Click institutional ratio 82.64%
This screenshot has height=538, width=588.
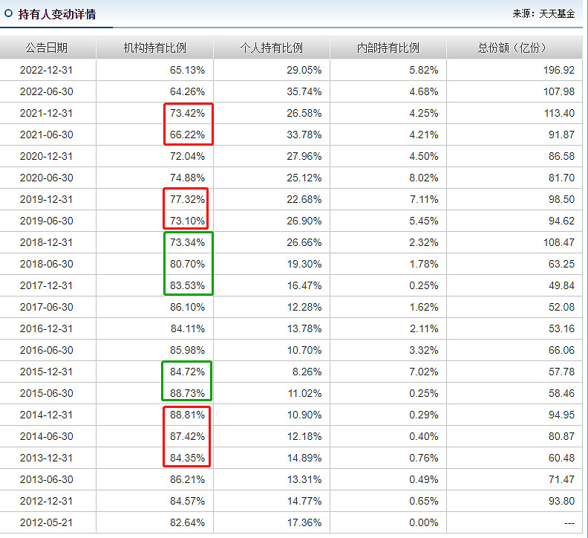click(x=187, y=522)
